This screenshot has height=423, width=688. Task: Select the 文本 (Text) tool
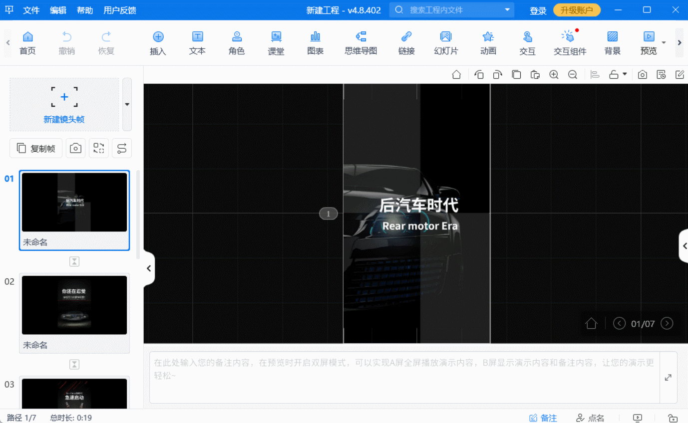tap(197, 42)
